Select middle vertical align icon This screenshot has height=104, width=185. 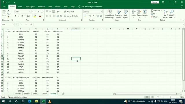click(50, 12)
